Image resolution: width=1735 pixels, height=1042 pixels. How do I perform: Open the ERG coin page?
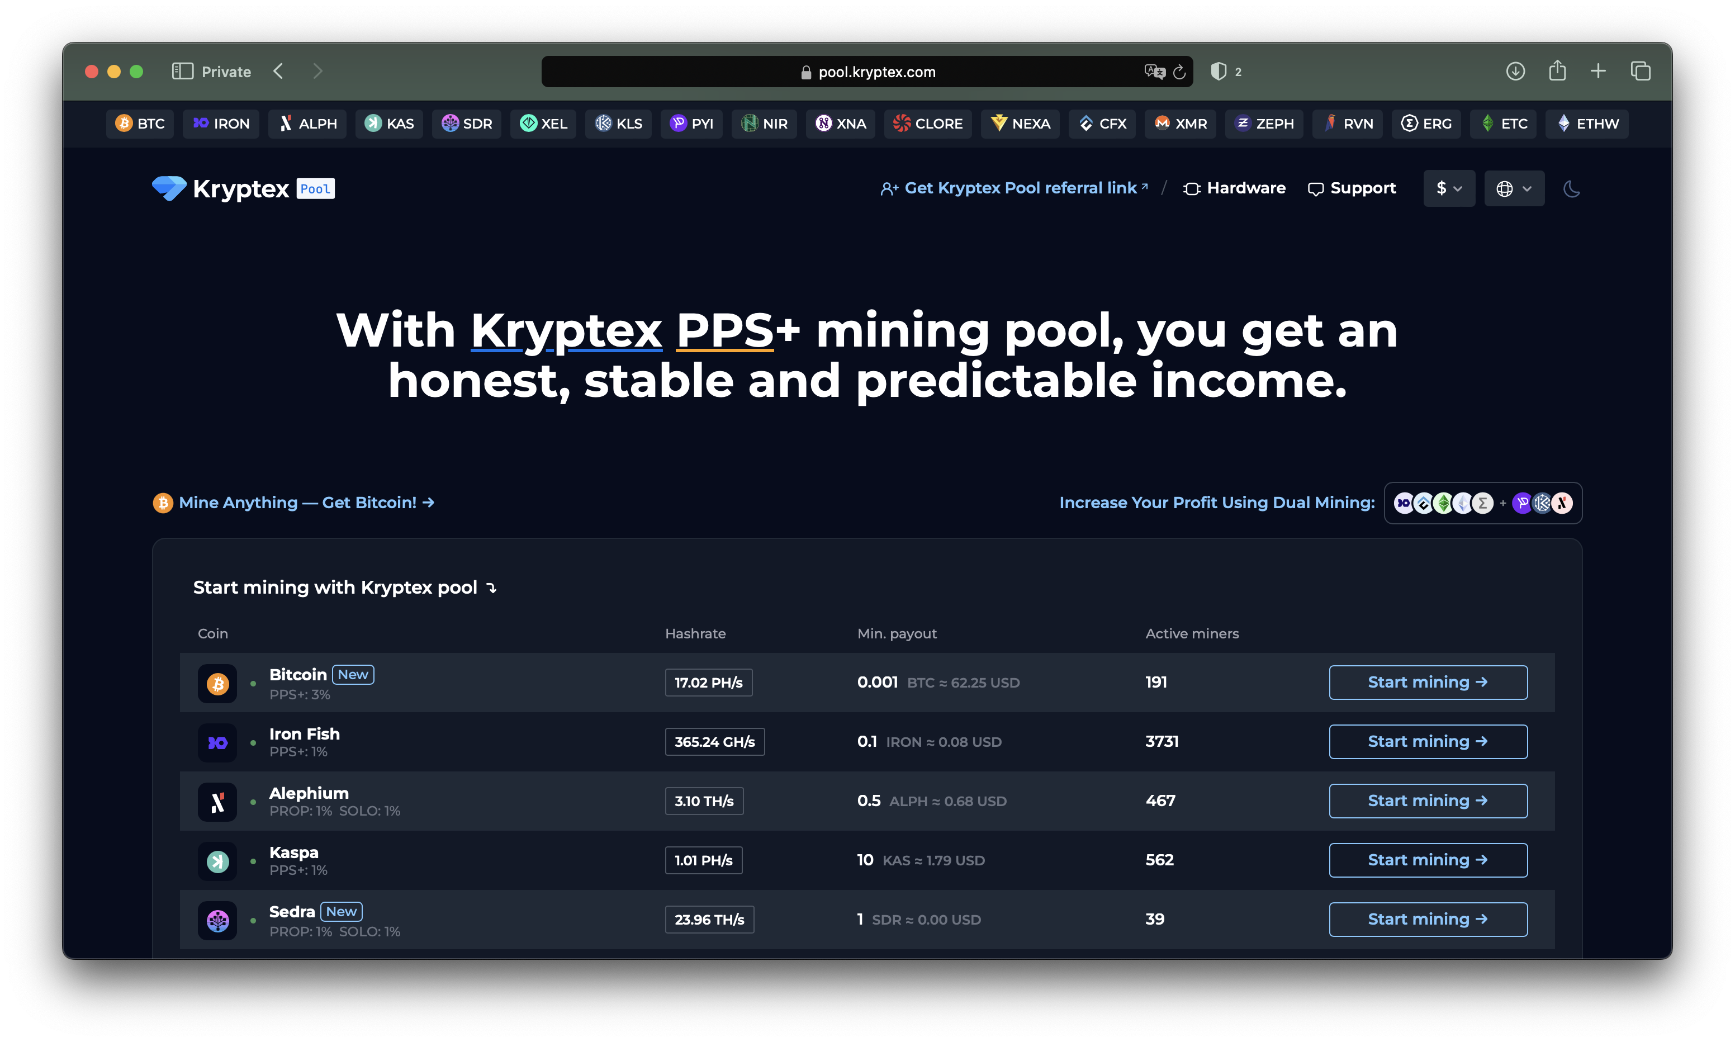click(x=1425, y=124)
